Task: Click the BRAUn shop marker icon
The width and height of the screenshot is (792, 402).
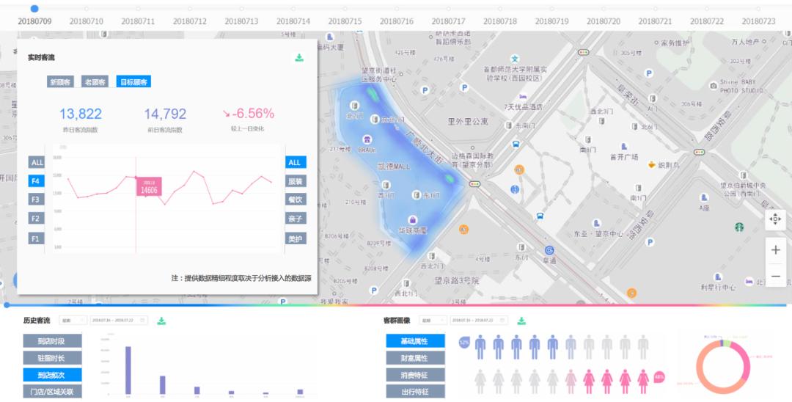Action: pos(367,140)
